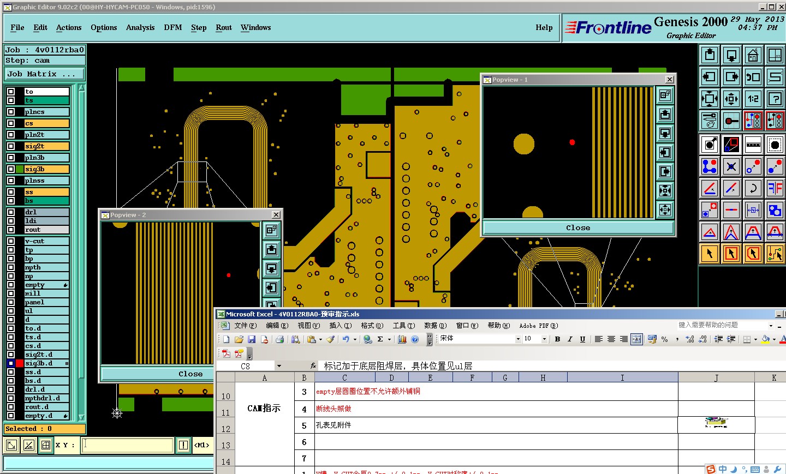This screenshot has height=474, width=786.
Task: Click the wrench and palette settings icon
Action: pos(710,121)
